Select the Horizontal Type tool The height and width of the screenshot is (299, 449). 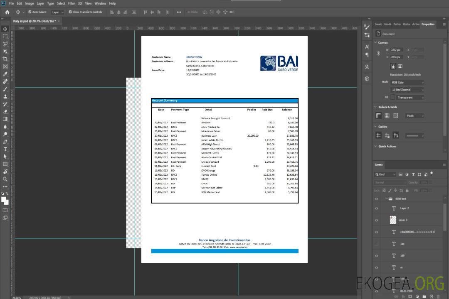click(5, 149)
